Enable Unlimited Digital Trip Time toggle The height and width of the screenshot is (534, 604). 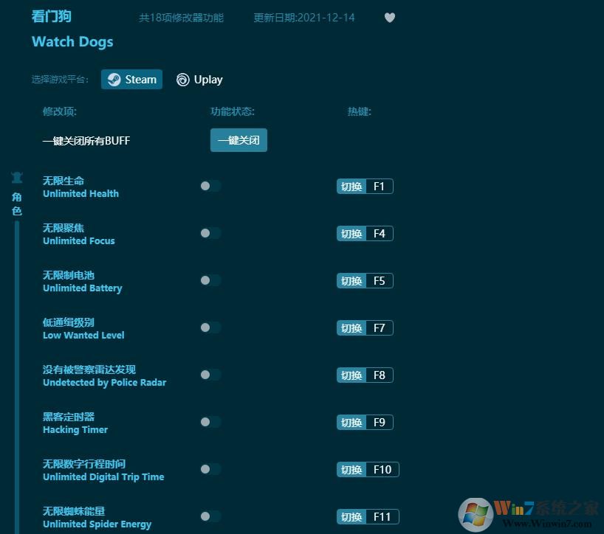click(x=210, y=469)
